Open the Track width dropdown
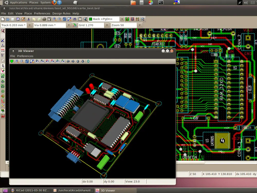Viewport: 257px width, 193px height. (x=30, y=25)
